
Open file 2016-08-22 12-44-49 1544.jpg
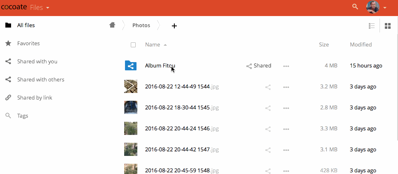click(x=182, y=87)
